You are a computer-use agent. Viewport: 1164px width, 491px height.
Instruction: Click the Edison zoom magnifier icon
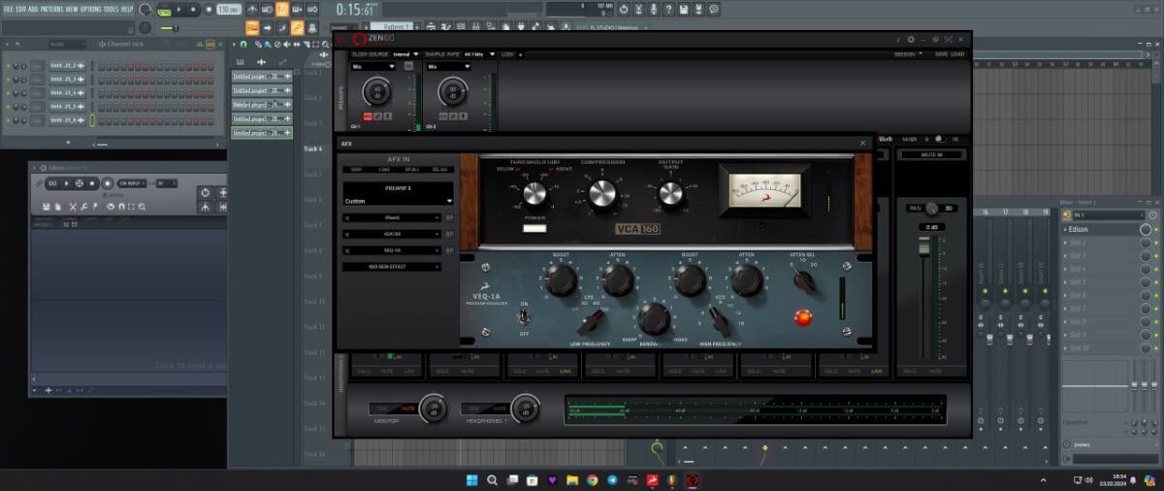click(142, 207)
